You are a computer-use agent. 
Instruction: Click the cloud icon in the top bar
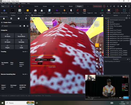pyautogui.click(x=121, y=6)
